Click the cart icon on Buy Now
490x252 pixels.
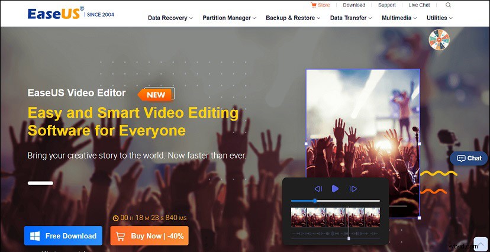pos(121,236)
